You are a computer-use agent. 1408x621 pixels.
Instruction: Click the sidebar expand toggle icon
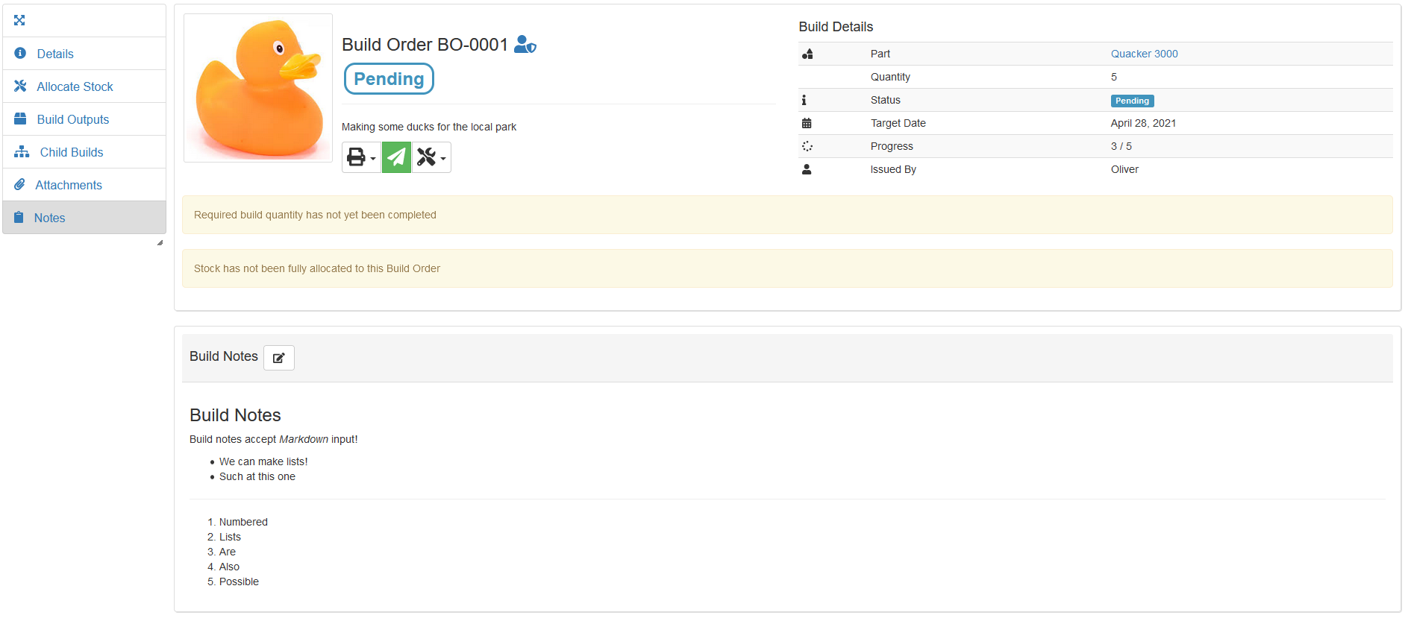click(19, 20)
